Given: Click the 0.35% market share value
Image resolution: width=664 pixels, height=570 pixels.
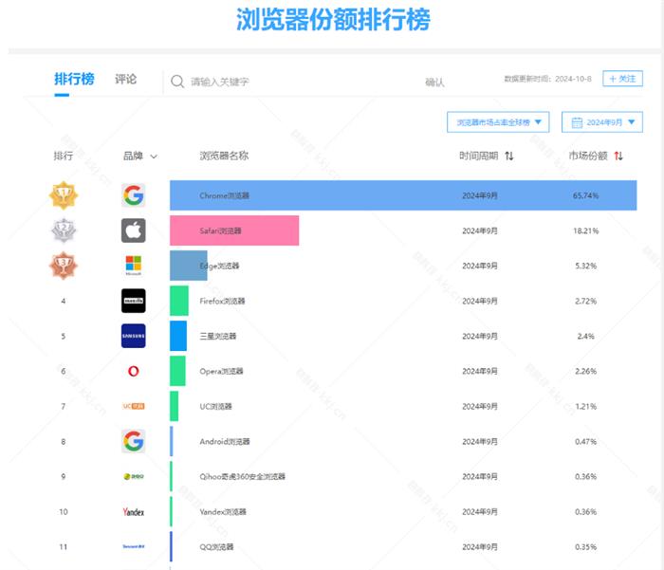Looking at the screenshot, I should click(585, 547).
